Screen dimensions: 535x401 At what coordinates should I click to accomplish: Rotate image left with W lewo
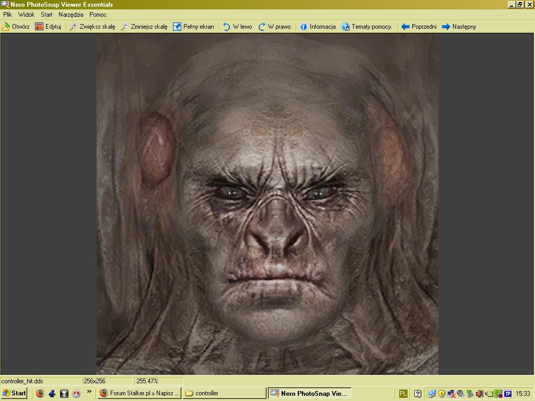pyautogui.click(x=237, y=27)
